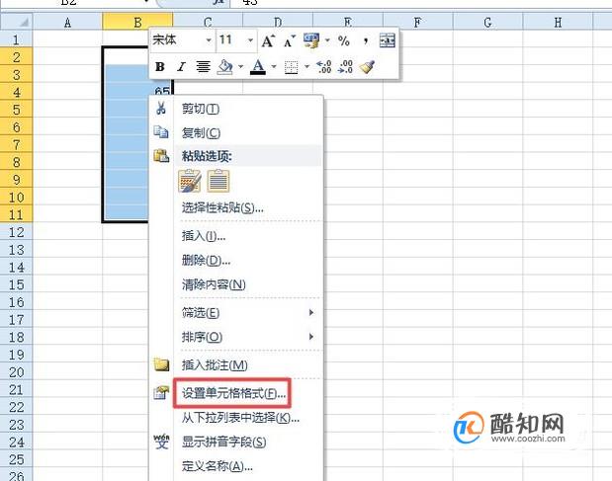Click the Increase Font Size icon
Viewport: 612px width, 481px height.
pyautogui.click(x=268, y=40)
